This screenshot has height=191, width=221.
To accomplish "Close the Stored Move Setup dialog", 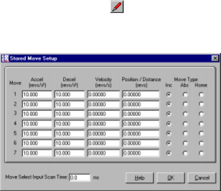I will point(215,58).
